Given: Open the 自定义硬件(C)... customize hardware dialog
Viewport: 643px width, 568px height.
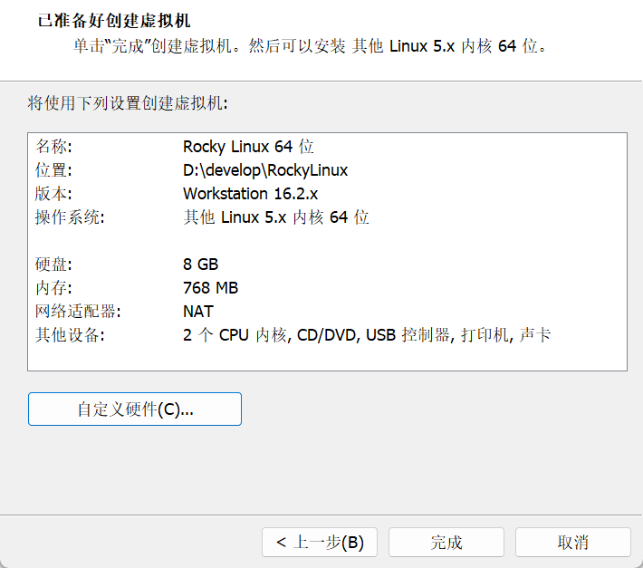Looking at the screenshot, I should (x=135, y=409).
